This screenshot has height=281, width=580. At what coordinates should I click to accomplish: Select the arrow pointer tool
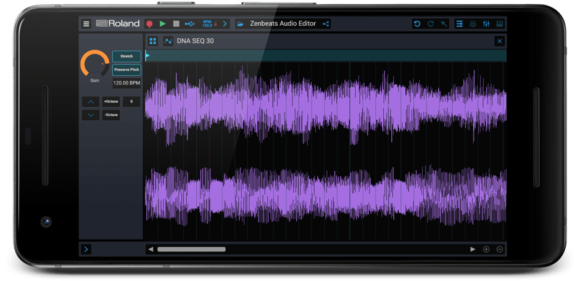pyautogui.click(x=444, y=24)
